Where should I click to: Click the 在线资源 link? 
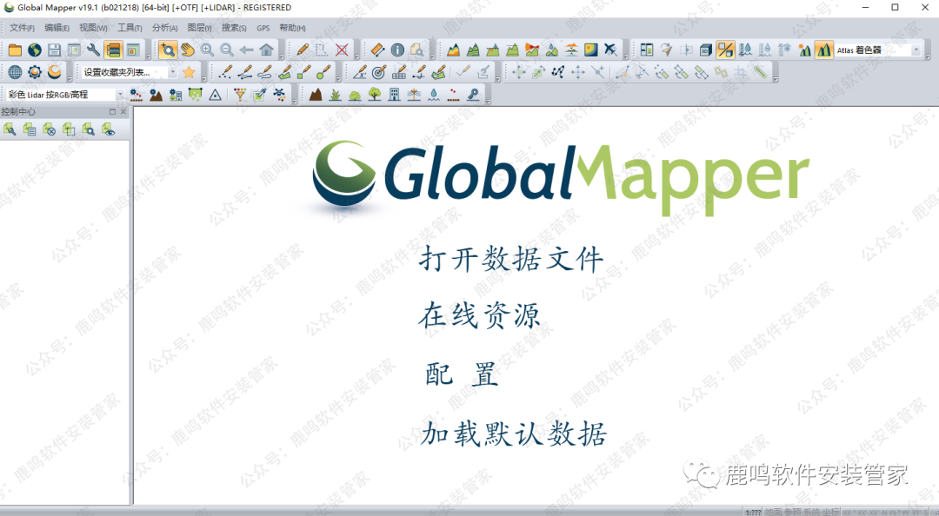480,316
